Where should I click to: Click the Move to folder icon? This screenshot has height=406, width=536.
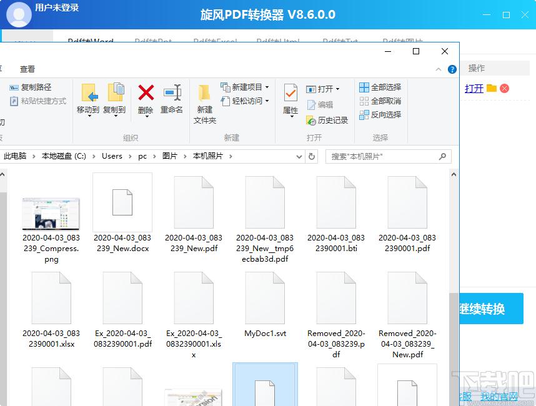point(89,92)
